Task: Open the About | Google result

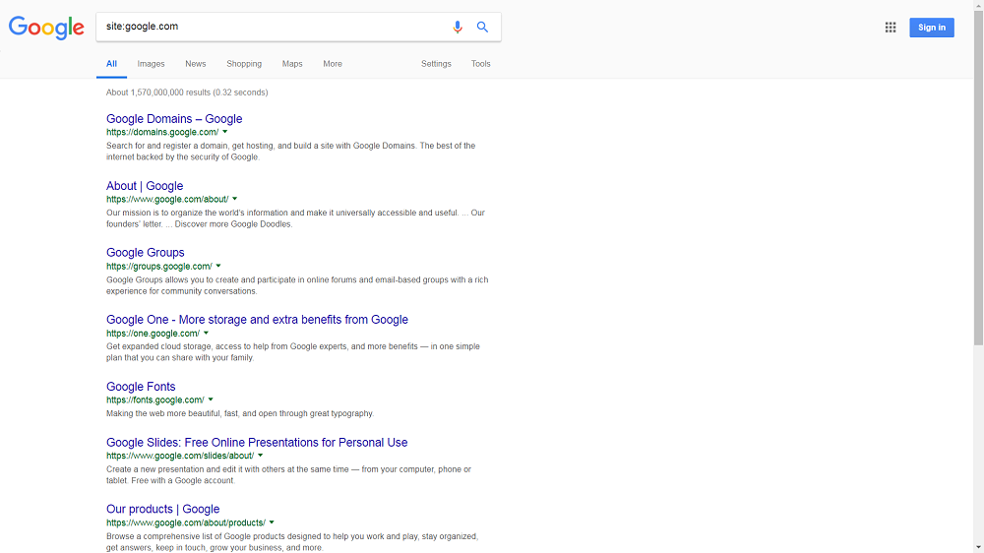Action: (145, 186)
